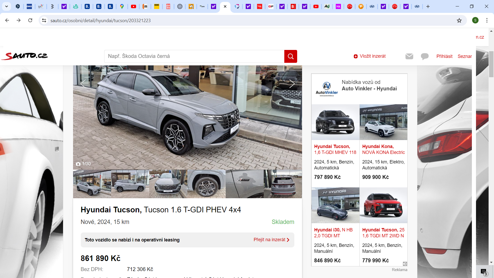Image resolution: width=494 pixels, height=278 pixels.
Task: Open the Hyundai Tucson 1,6 TGDI MT 2WD ad
Action: (x=383, y=233)
